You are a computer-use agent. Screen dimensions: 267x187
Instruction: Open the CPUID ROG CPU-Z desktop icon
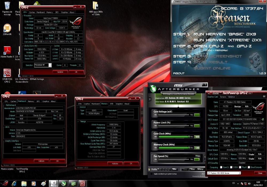coord(7,75)
